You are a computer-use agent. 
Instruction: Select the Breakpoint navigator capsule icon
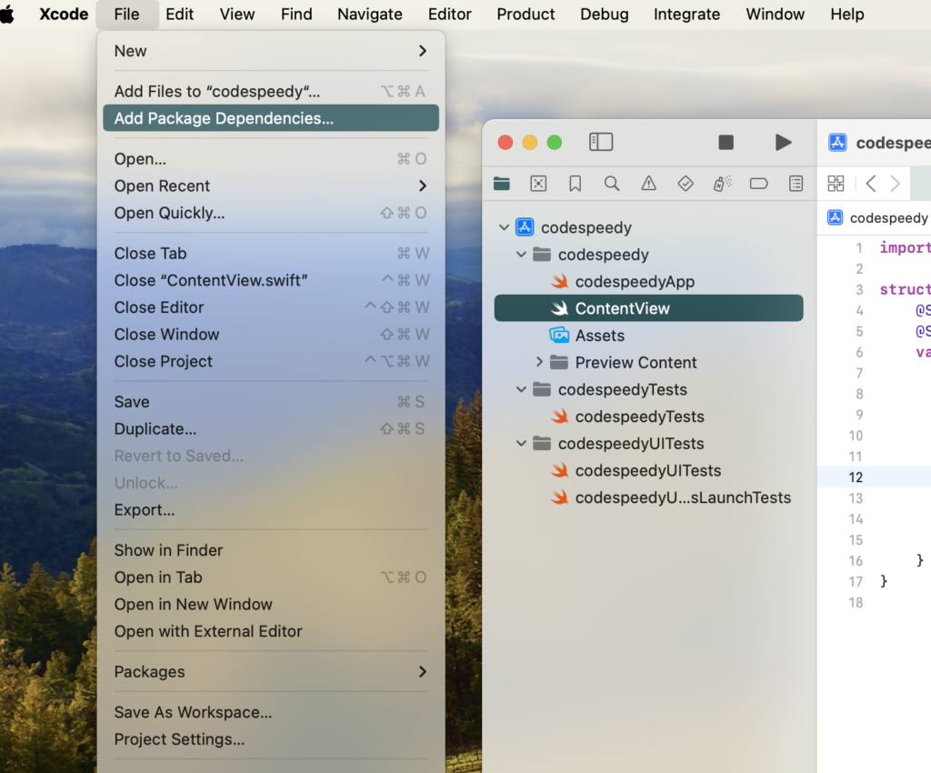tap(759, 183)
